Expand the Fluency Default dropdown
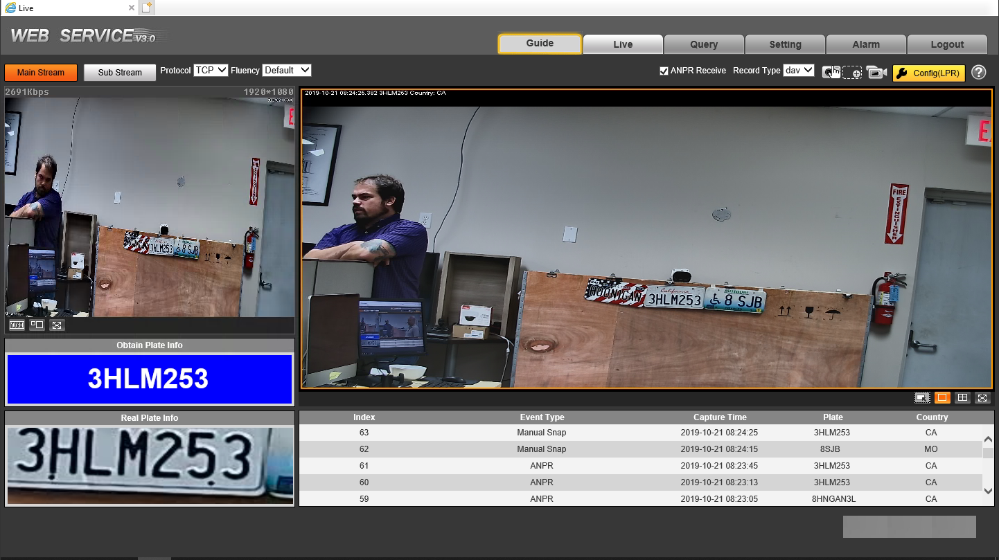This screenshot has width=999, height=560. click(x=287, y=71)
